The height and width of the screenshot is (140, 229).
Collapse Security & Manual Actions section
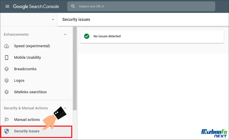point(65,108)
